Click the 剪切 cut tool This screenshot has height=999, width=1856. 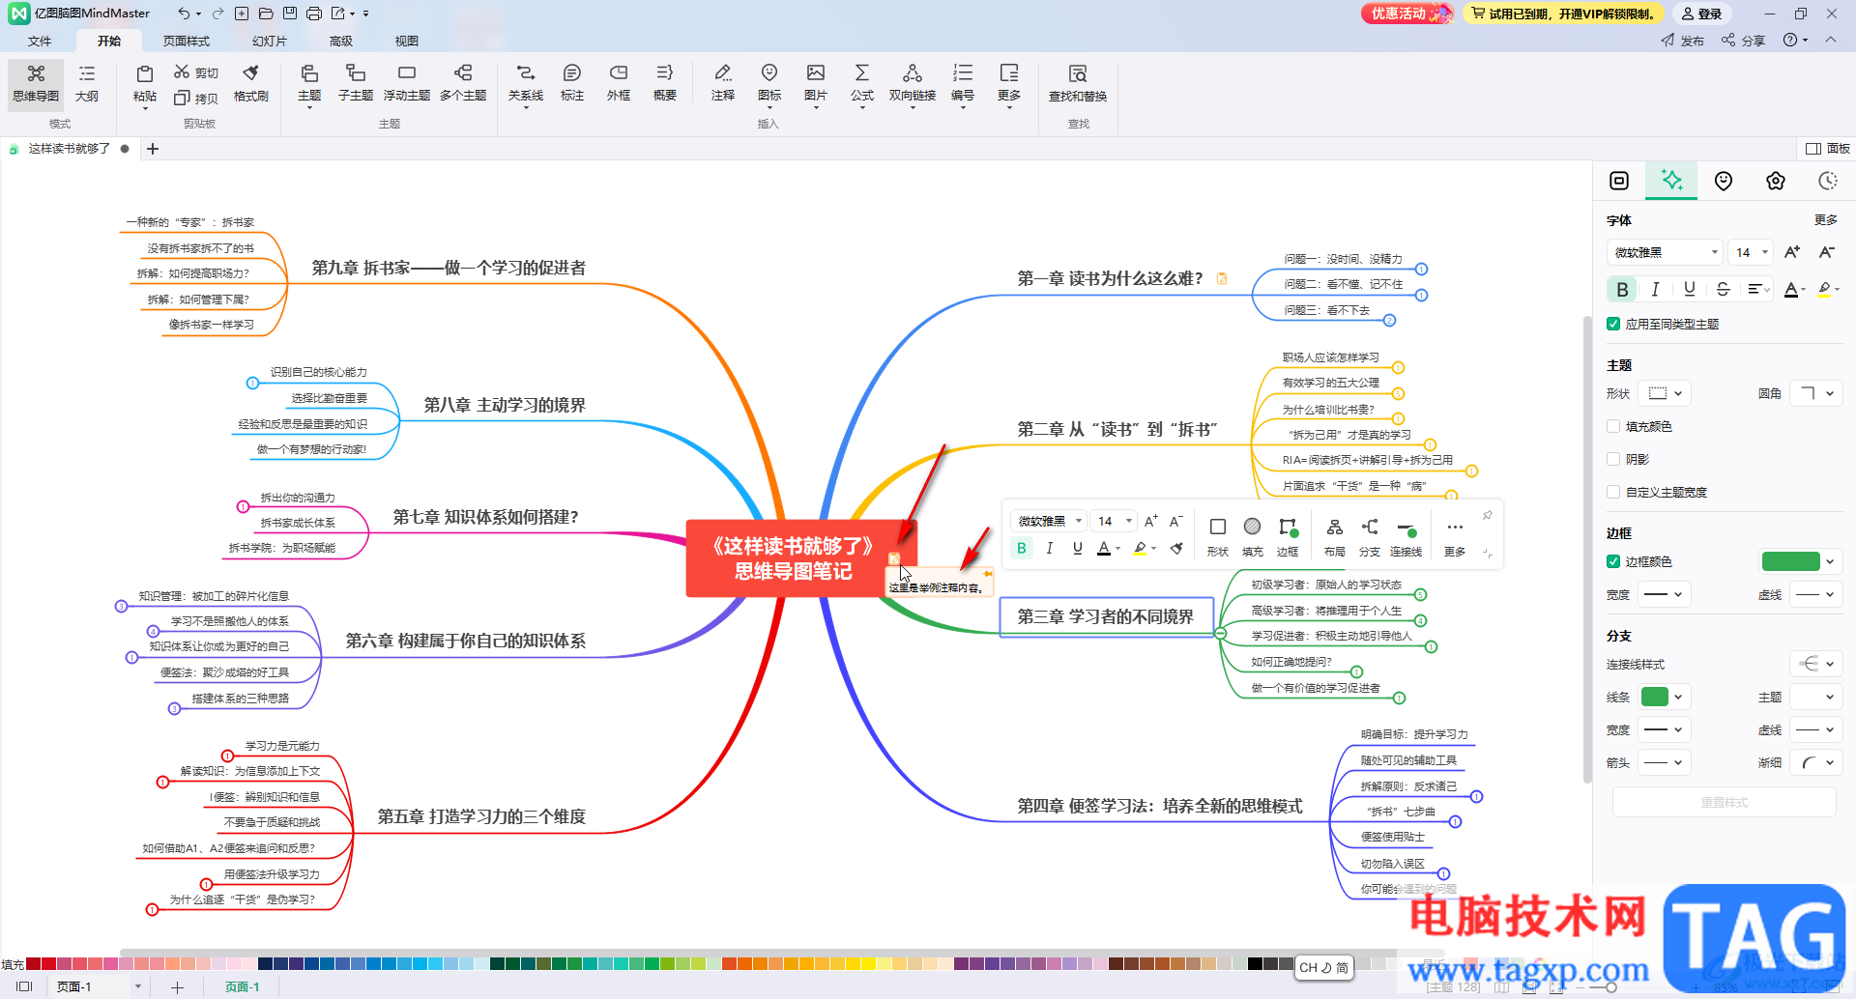coord(196,72)
